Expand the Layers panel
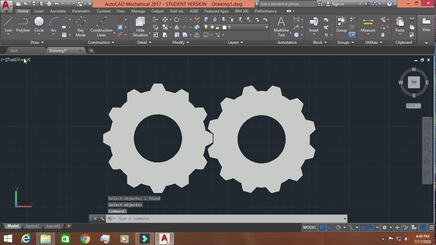This screenshot has height=245, width=436. (235, 43)
